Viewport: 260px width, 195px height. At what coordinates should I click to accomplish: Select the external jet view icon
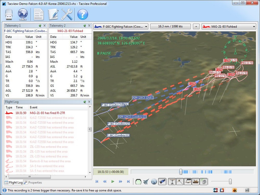[x=146, y=181]
